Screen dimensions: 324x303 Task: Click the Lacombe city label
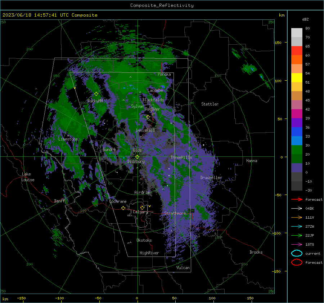coord(155,90)
